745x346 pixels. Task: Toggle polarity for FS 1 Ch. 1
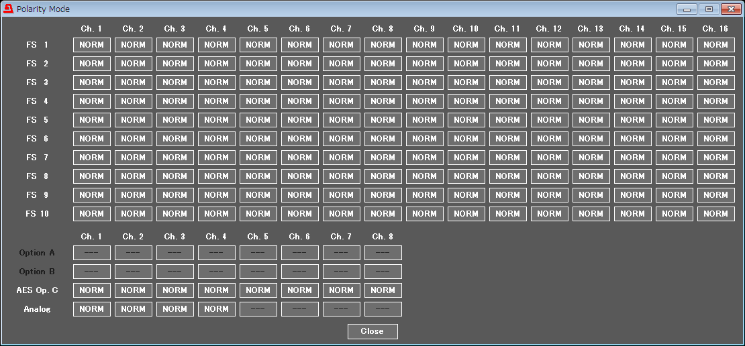click(92, 45)
